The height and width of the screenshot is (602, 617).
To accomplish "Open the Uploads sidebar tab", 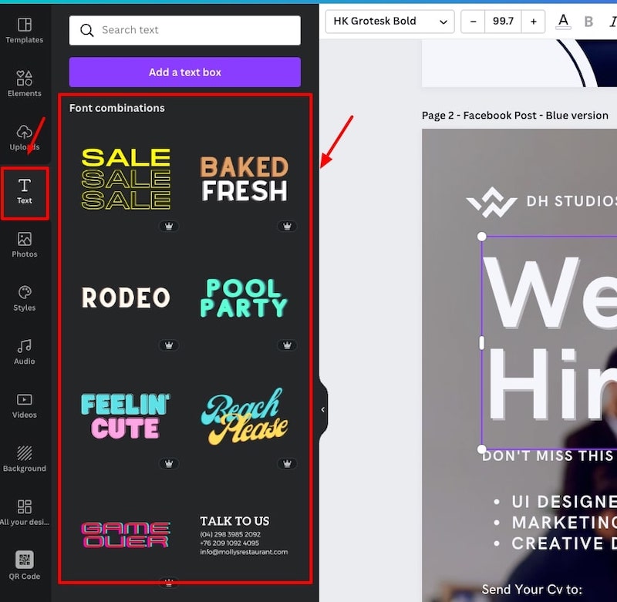I will point(25,137).
